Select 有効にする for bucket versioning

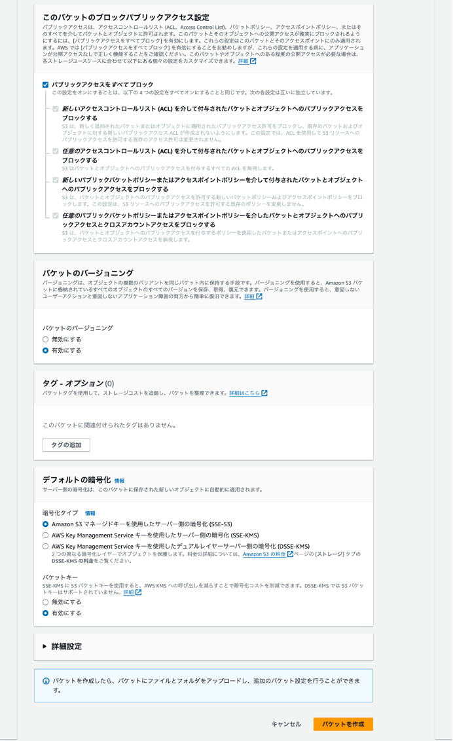click(x=45, y=351)
